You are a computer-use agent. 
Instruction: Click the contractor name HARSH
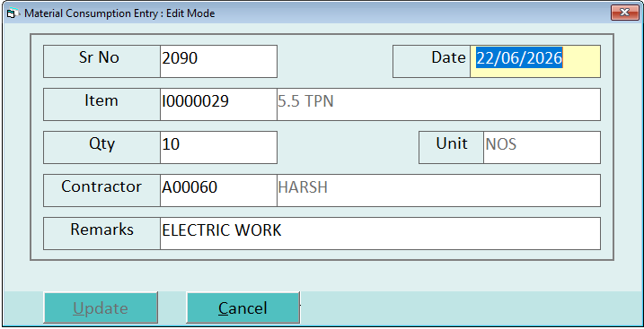438,190
